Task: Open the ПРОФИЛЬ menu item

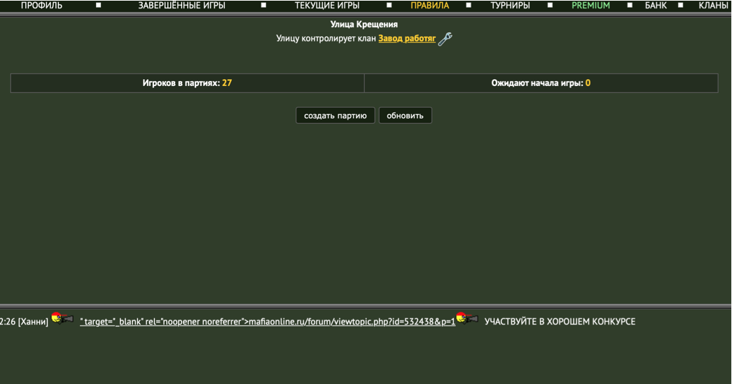Action: pyautogui.click(x=41, y=6)
